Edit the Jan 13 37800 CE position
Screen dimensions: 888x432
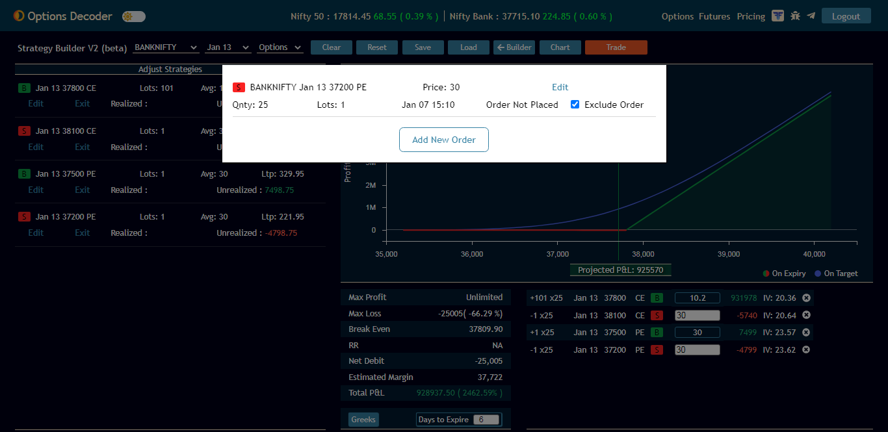coord(36,103)
